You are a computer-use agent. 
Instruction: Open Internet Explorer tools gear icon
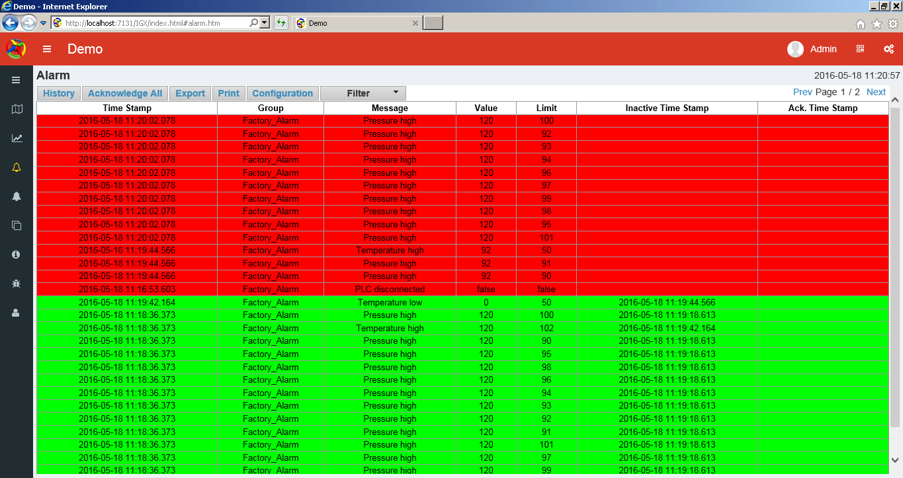pyautogui.click(x=893, y=24)
